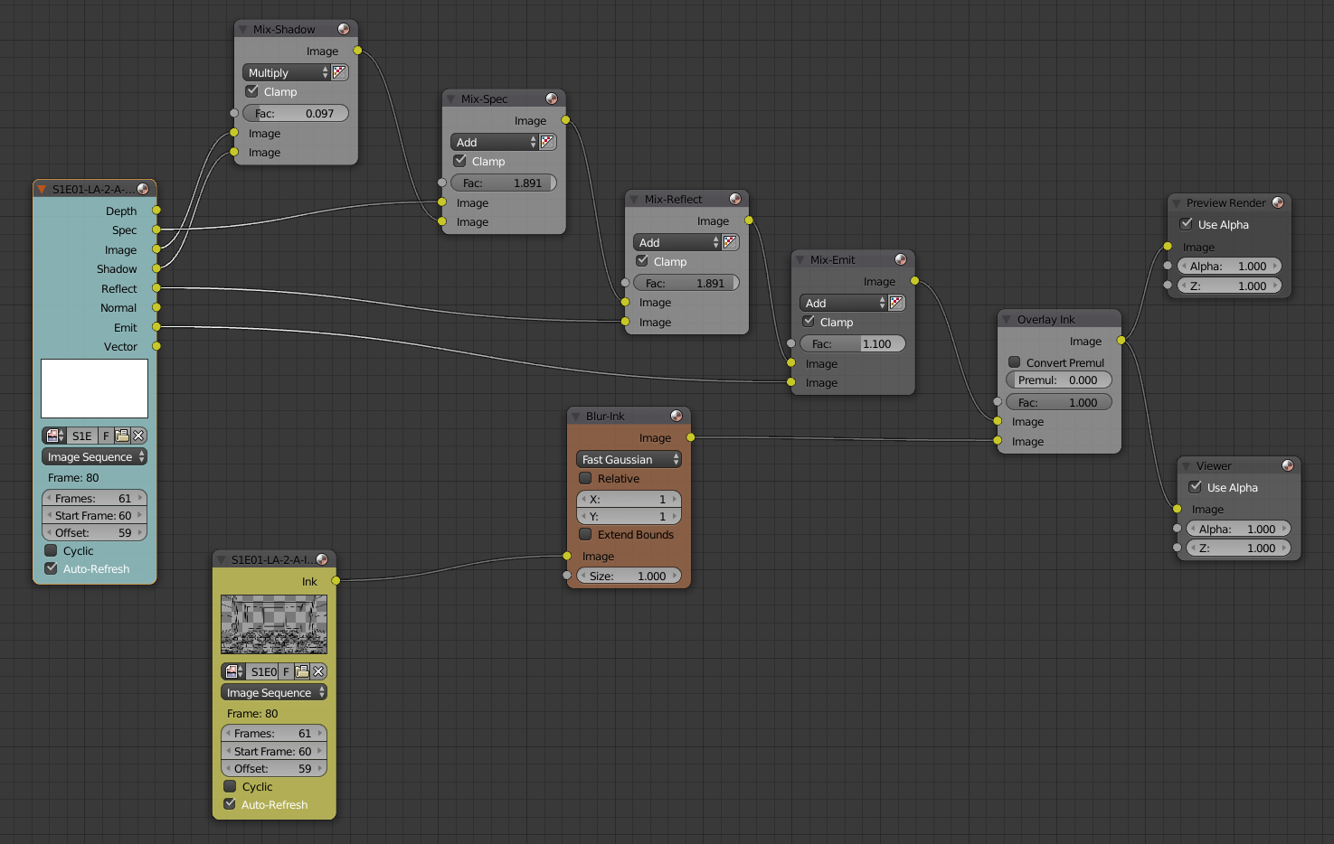Enable Convert Premul in Overlay Ink node
The width and height of the screenshot is (1334, 844).
(1015, 362)
